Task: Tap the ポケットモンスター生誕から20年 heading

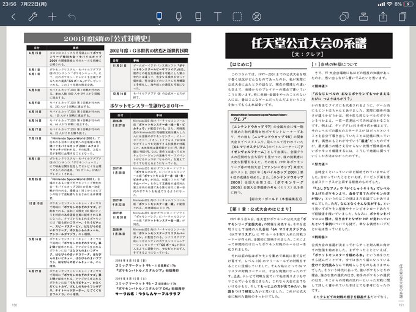Action: pyautogui.click(x=147, y=106)
